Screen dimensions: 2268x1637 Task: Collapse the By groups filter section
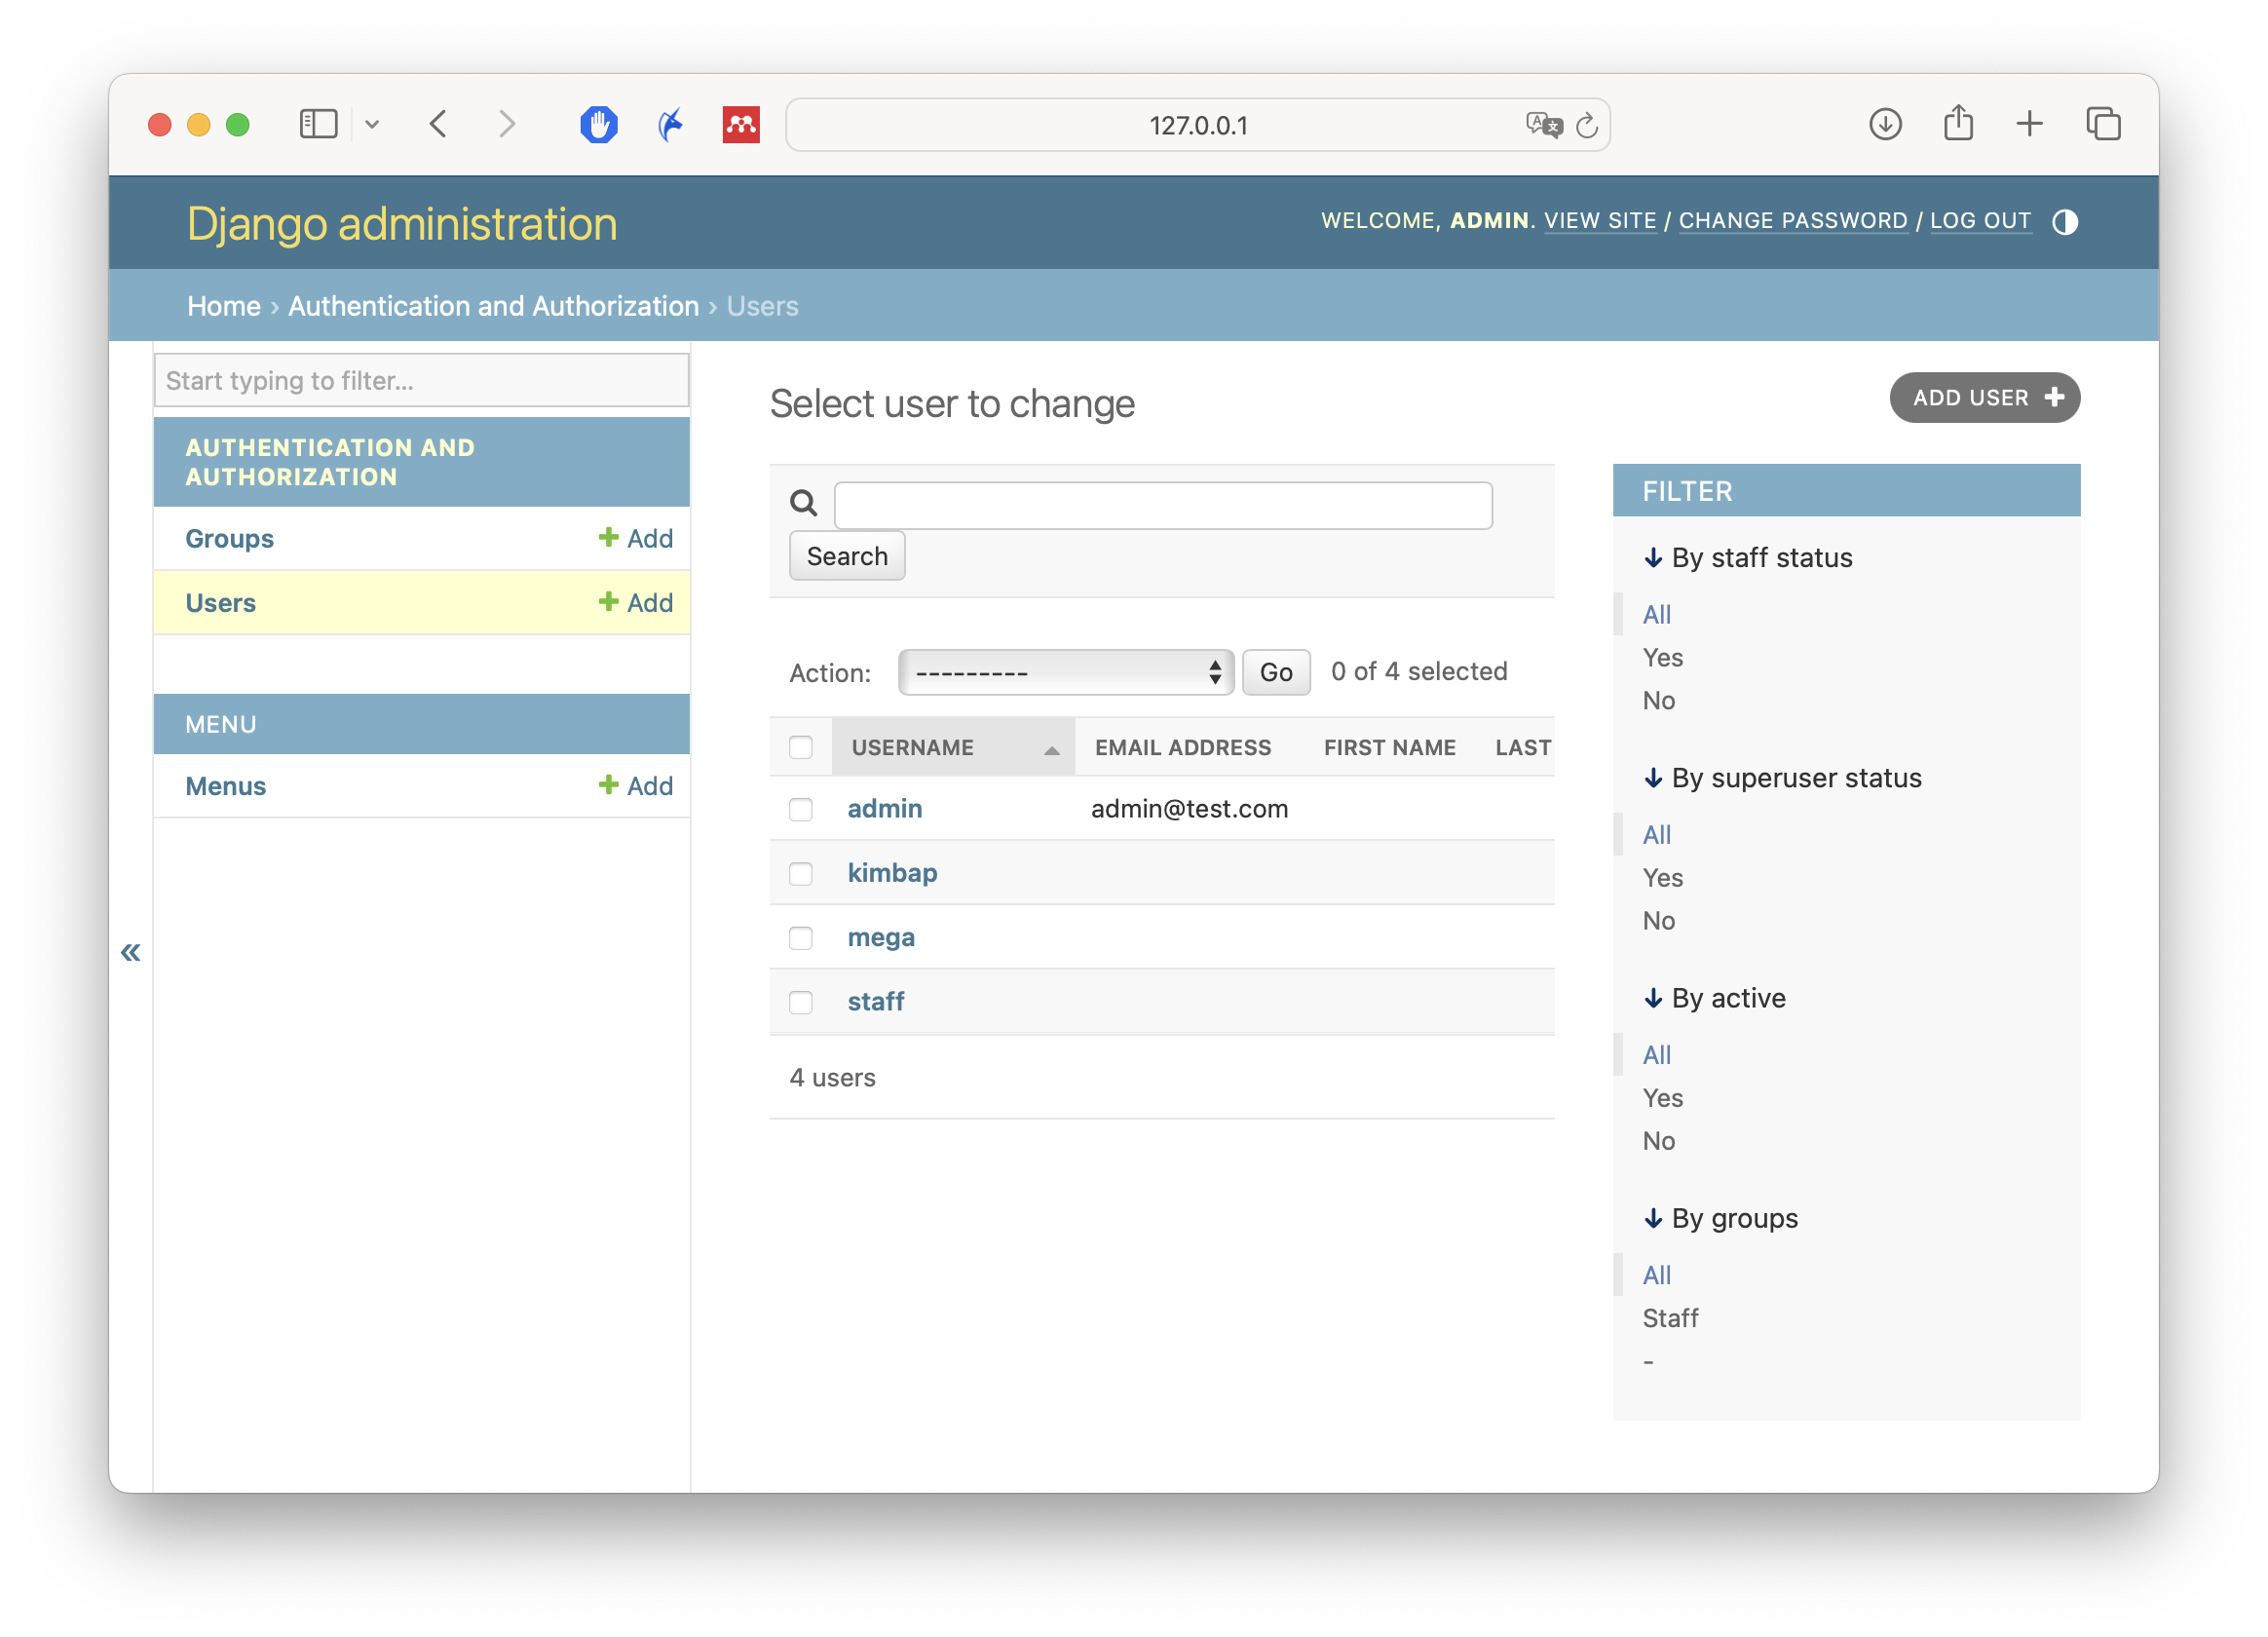tap(1721, 1218)
